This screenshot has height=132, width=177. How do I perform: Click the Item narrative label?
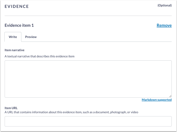[x=14, y=50]
